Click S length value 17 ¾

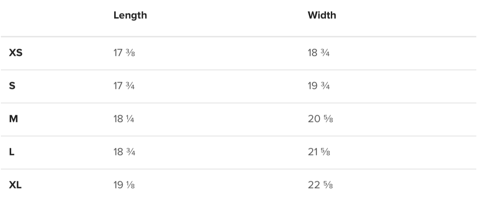(x=124, y=86)
